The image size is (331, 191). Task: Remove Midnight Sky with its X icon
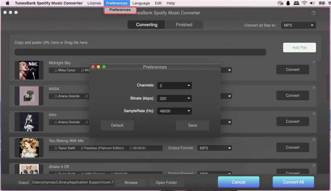click(x=314, y=62)
